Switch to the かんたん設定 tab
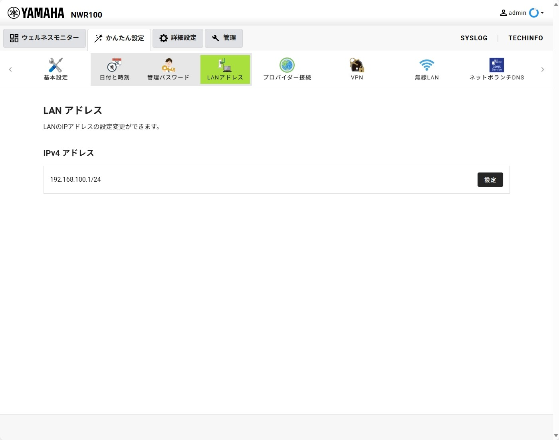The image size is (559, 440). click(x=119, y=38)
